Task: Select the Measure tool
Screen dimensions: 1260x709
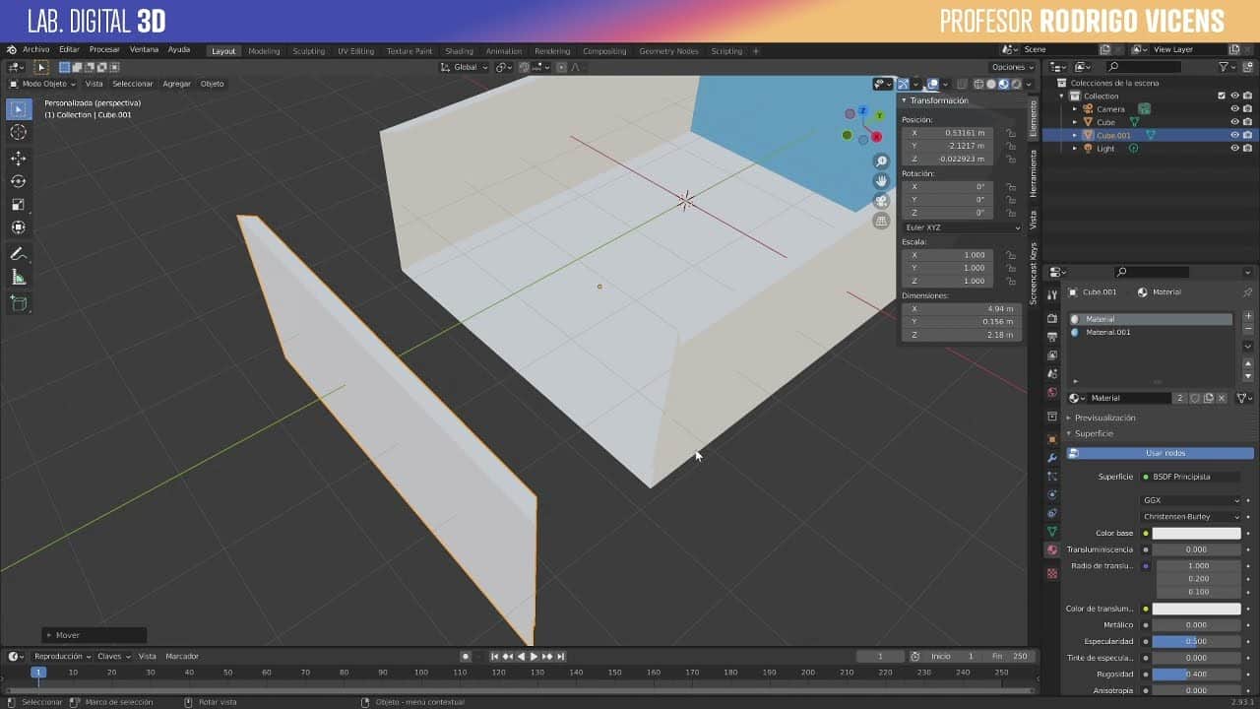Action: pos(18,278)
